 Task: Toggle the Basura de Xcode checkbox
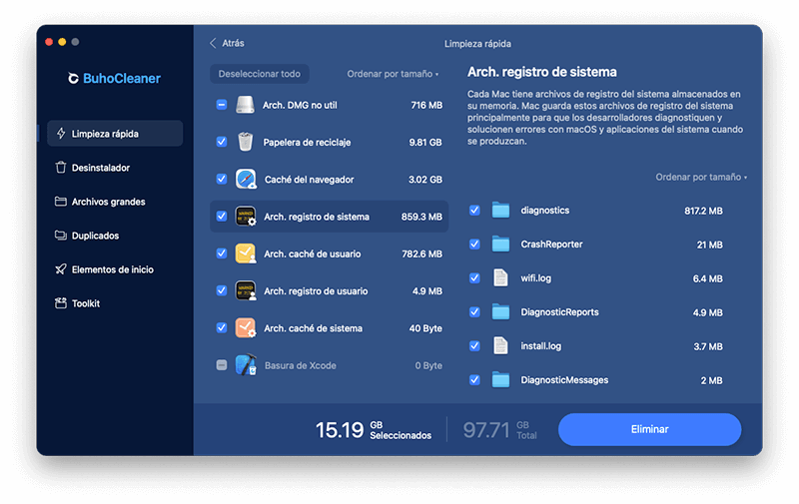click(x=221, y=365)
